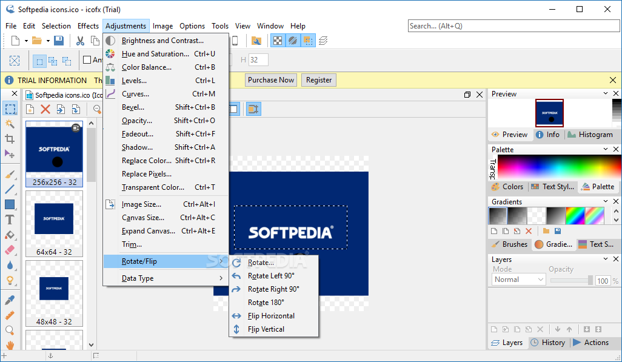Select the magic wand tool
Screen dimensions: 622x362
(x=10, y=124)
